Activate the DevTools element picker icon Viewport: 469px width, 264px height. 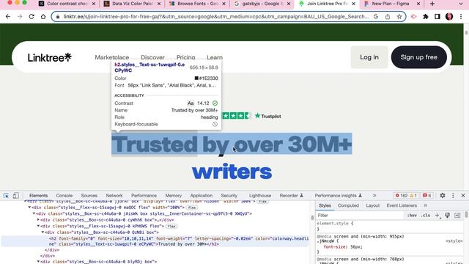(x=6, y=196)
